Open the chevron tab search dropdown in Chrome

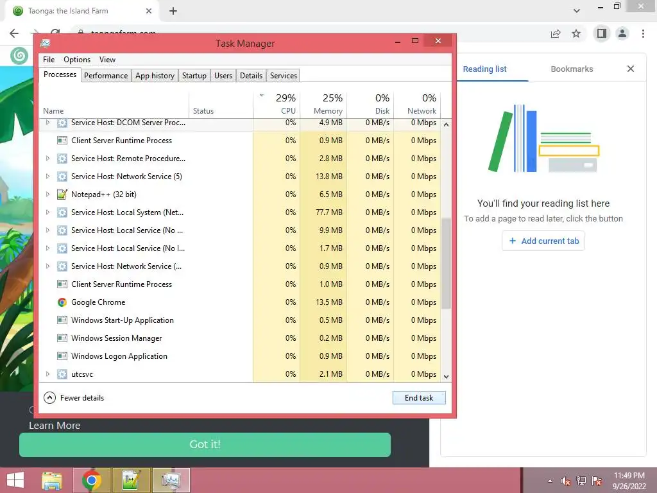(577, 11)
